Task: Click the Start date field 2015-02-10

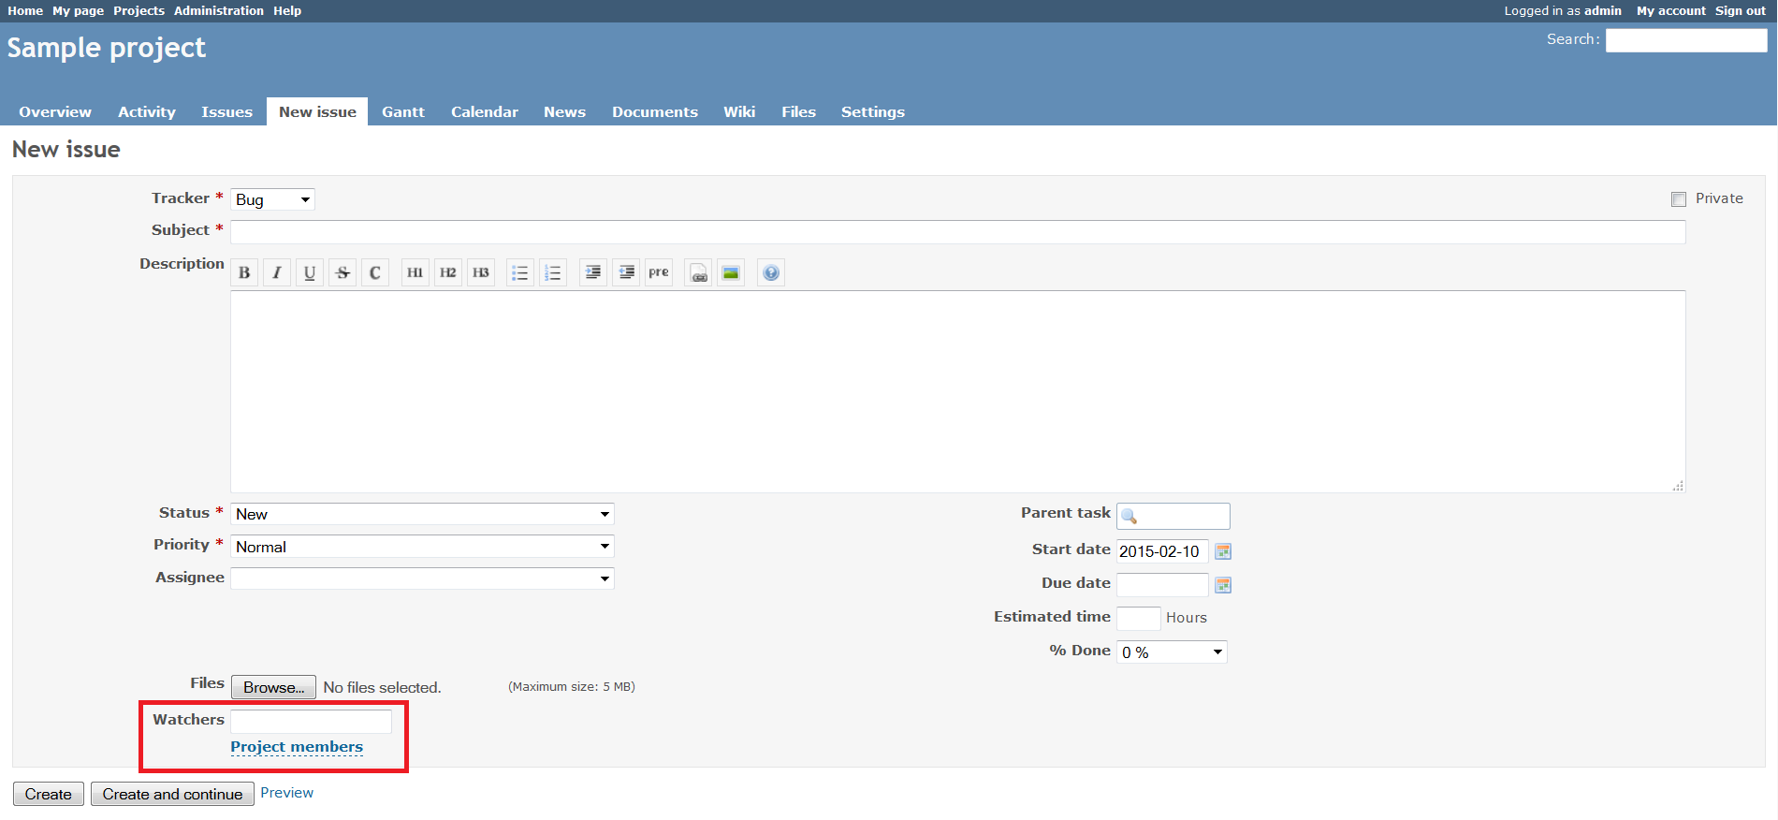Action: pos(1162,551)
